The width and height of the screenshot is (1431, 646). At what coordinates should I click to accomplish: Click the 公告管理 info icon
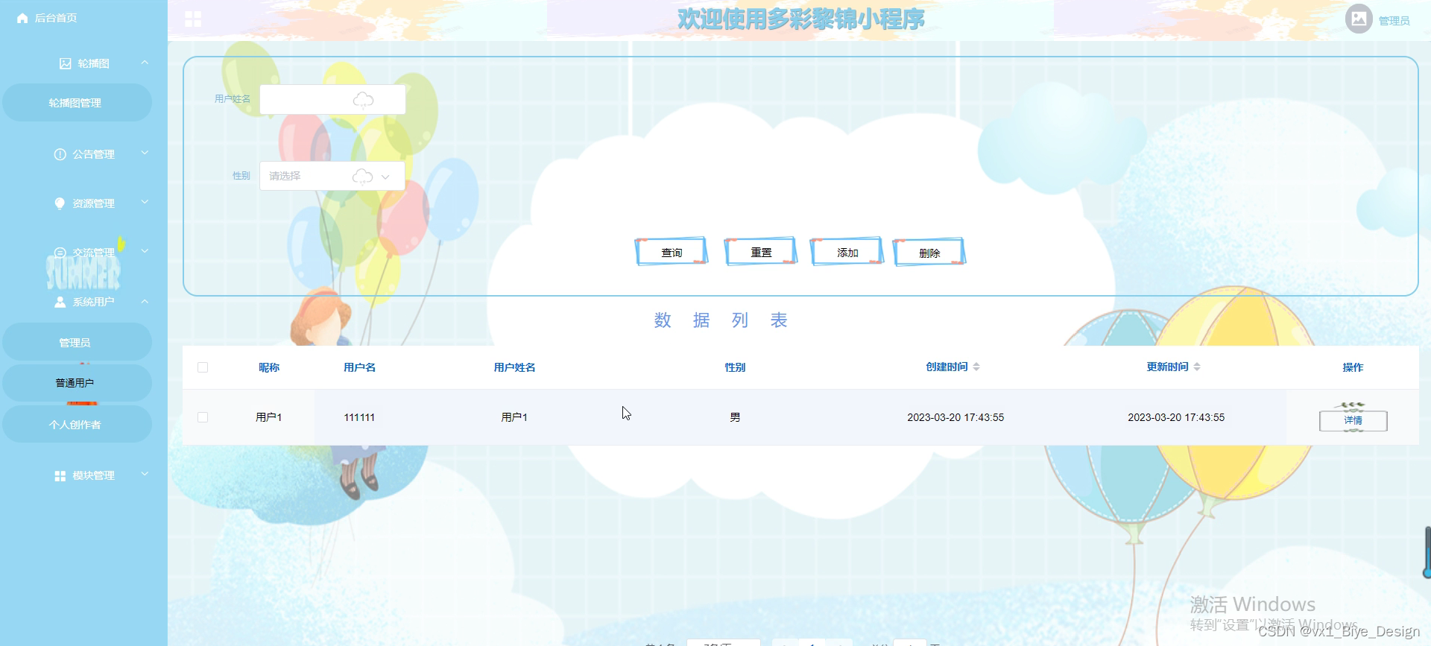tap(60, 154)
